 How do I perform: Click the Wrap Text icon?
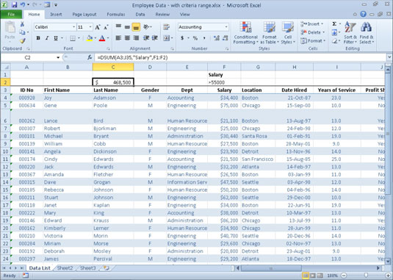[x=166, y=27]
